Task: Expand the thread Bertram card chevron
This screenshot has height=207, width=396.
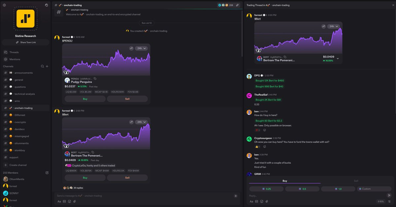Action: [338, 59]
